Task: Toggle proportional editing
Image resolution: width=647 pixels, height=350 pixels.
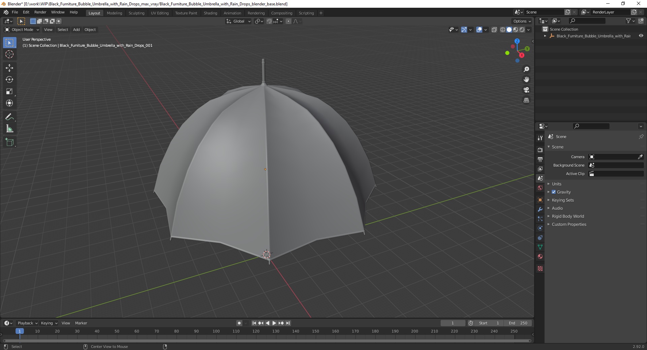Action: point(288,21)
